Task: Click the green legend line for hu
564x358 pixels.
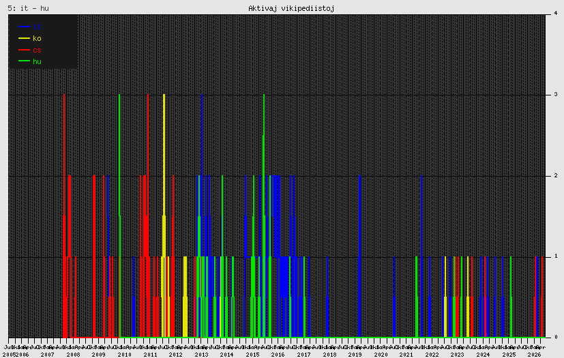Action: click(24, 61)
